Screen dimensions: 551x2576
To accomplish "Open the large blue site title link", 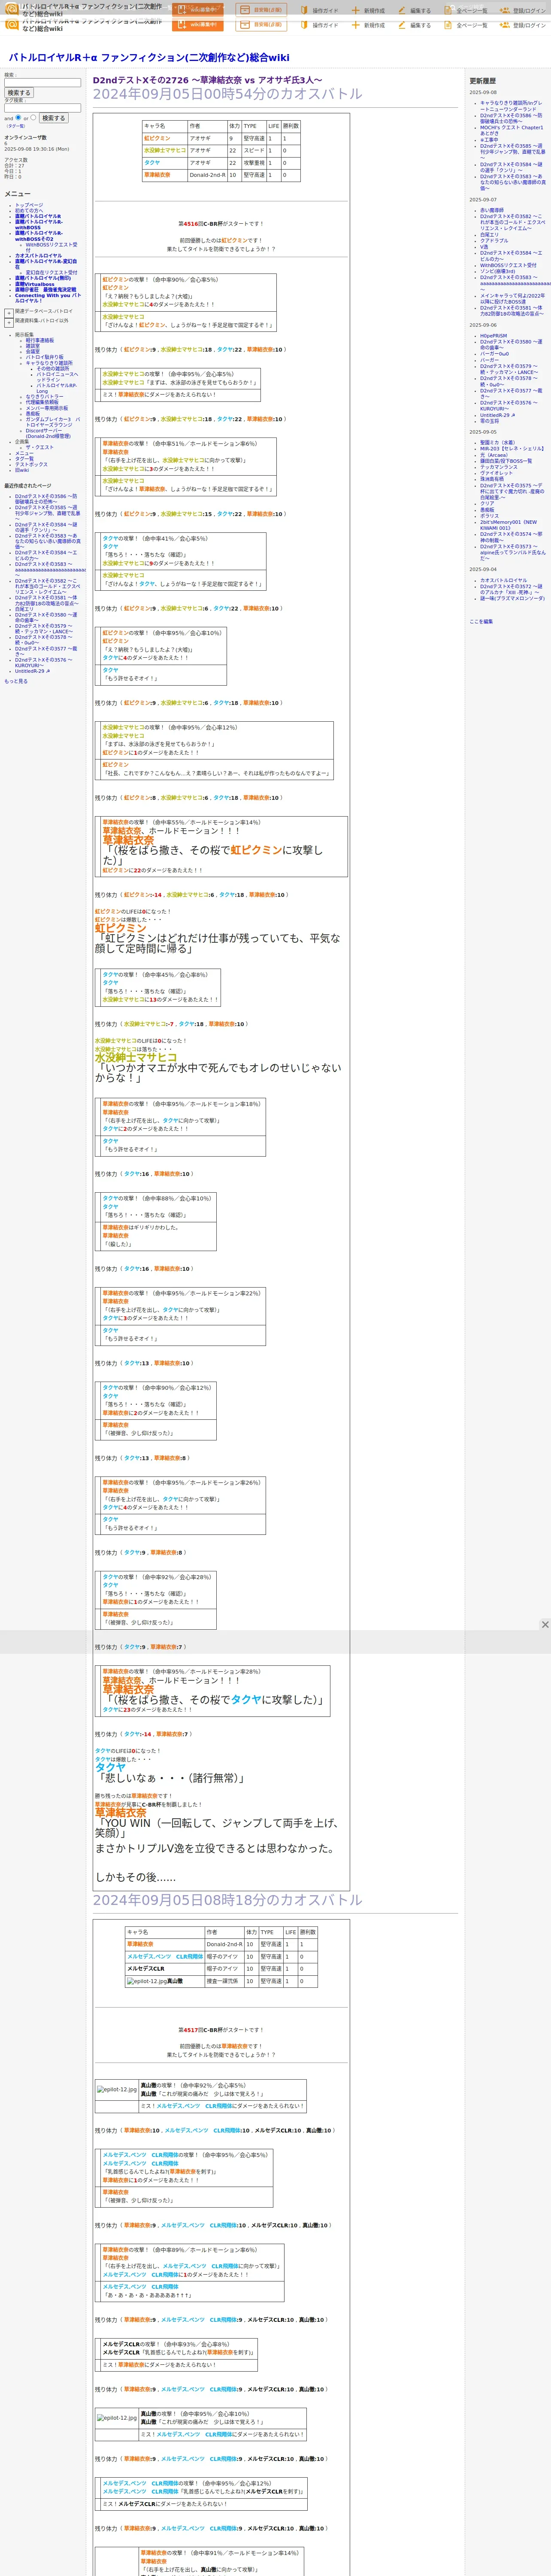I will [149, 58].
